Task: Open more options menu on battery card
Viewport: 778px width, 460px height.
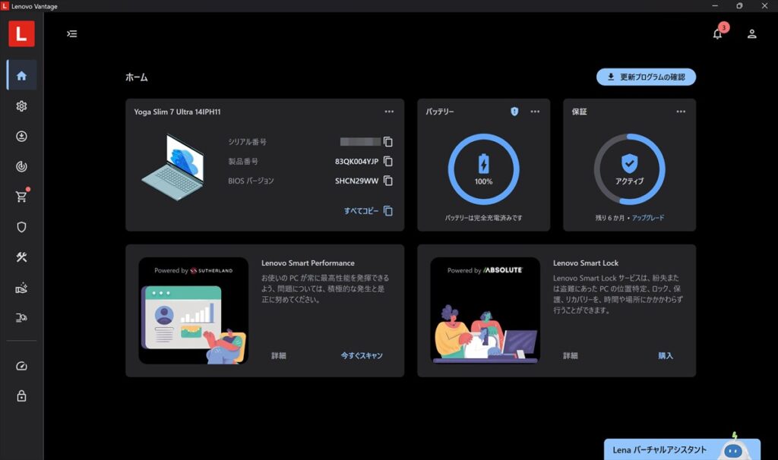Action: click(535, 112)
